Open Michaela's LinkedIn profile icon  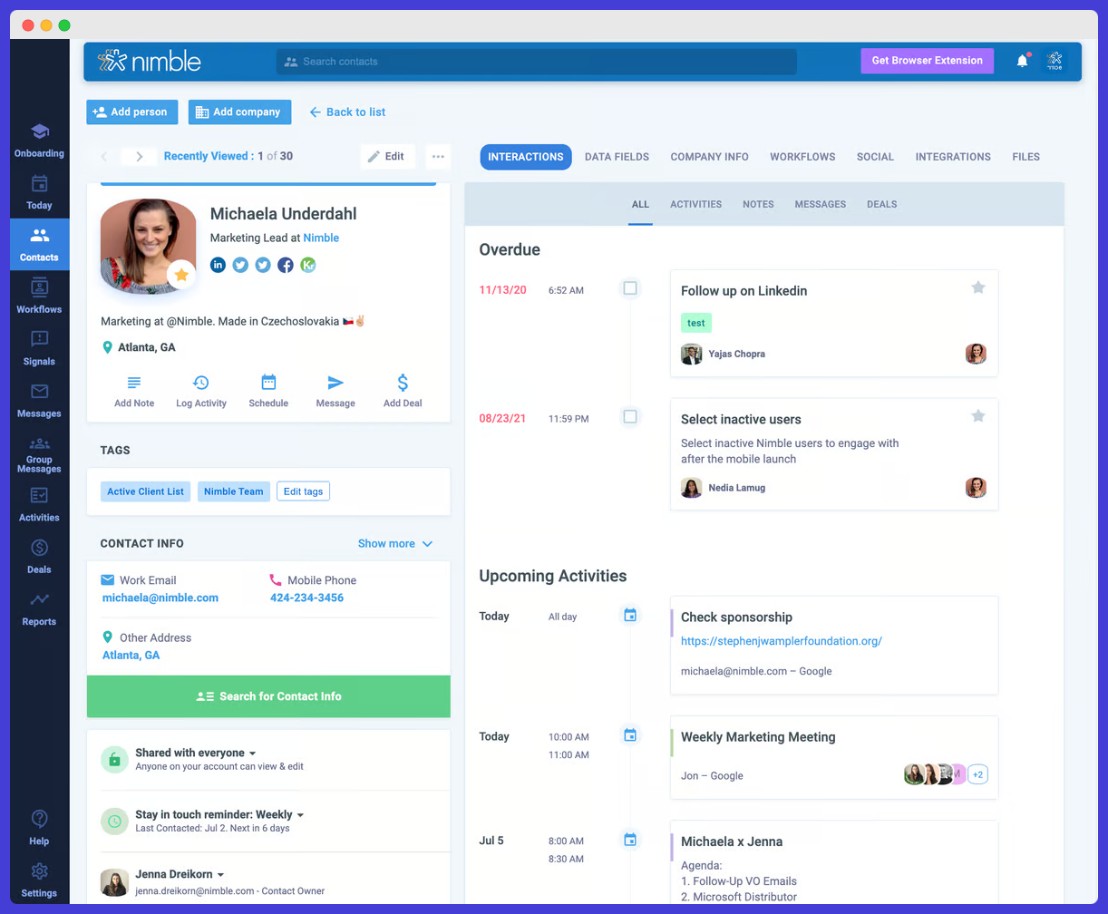(218, 265)
